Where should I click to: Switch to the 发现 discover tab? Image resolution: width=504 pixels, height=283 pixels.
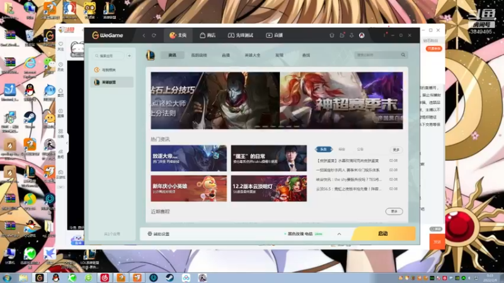[279, 55]
